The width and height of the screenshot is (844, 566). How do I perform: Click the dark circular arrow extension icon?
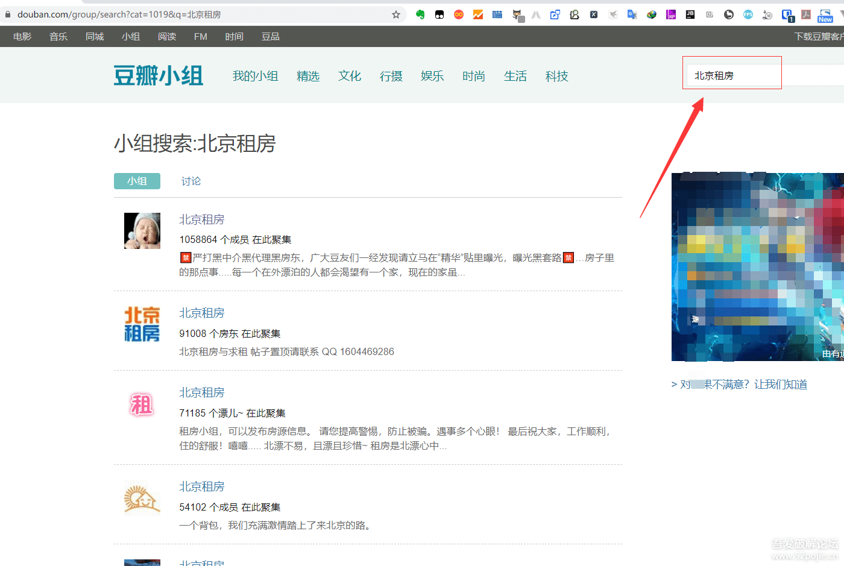729,14
